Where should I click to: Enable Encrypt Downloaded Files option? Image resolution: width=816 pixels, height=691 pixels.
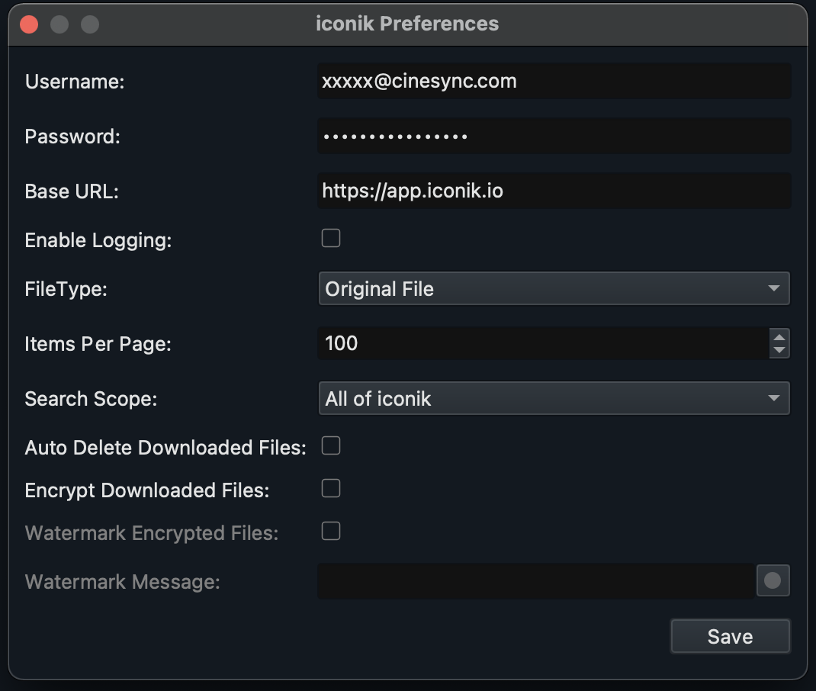(330, 488)
